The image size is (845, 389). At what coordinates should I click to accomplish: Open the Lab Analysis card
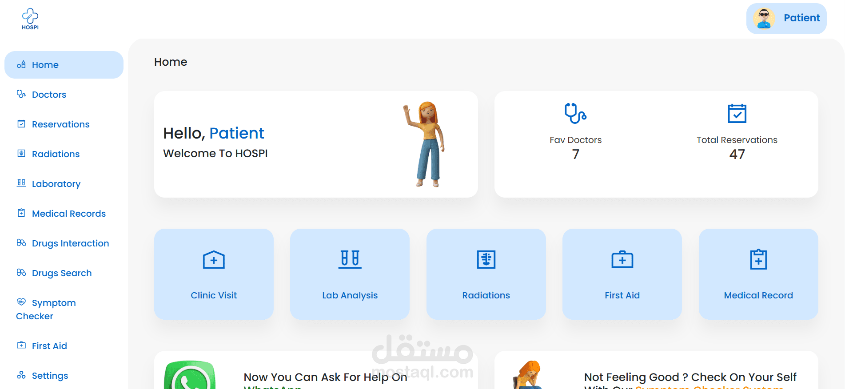tap(350, 274)
